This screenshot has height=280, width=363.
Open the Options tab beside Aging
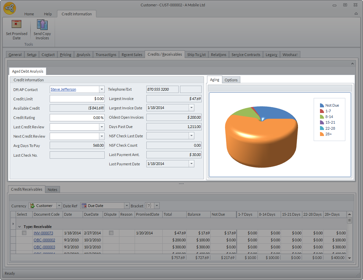[231, 80]
